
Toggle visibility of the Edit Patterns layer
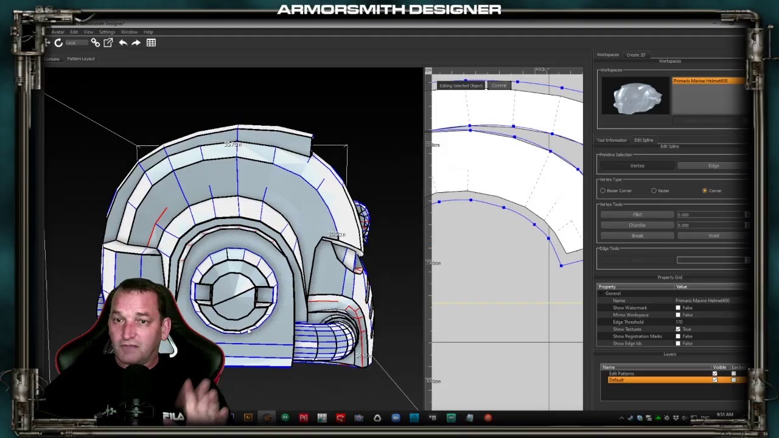714,374
